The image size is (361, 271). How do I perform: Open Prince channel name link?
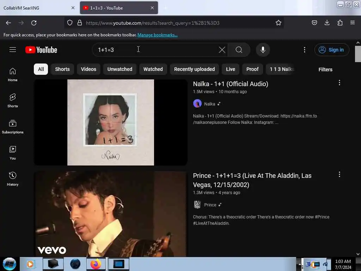coord(210,205)
